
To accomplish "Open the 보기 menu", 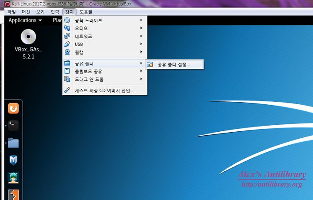I will [x=40, y=12].
